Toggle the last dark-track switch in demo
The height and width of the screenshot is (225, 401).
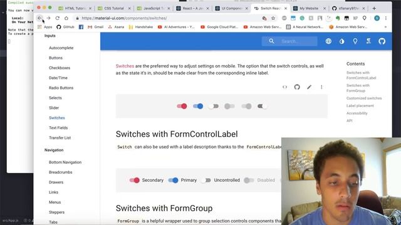262,106
